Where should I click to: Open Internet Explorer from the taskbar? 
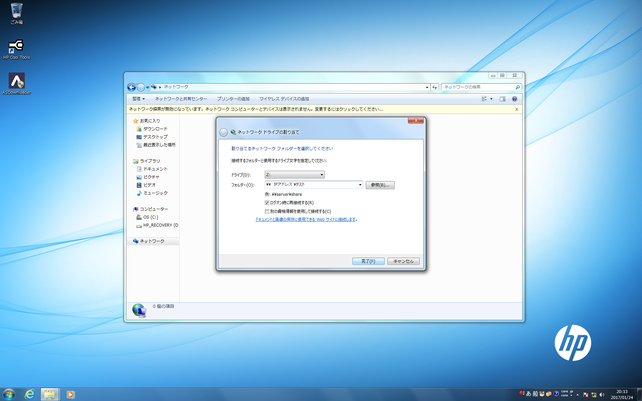pos(30,394)
